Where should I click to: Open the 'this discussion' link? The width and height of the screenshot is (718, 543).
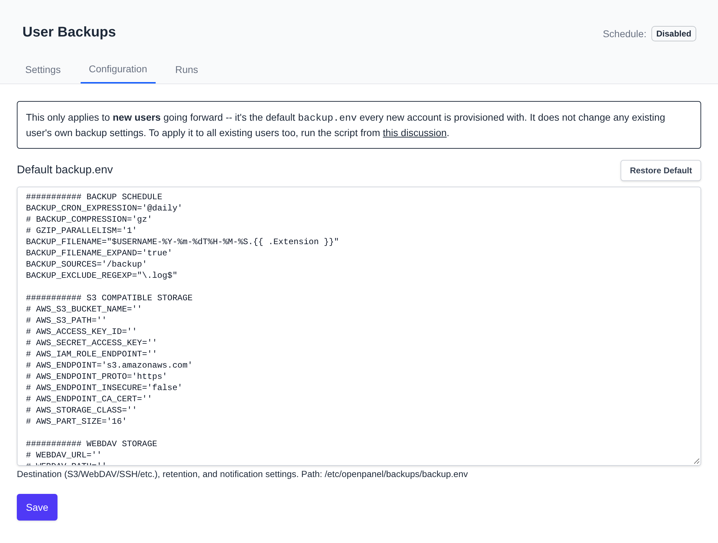(414, 133)
